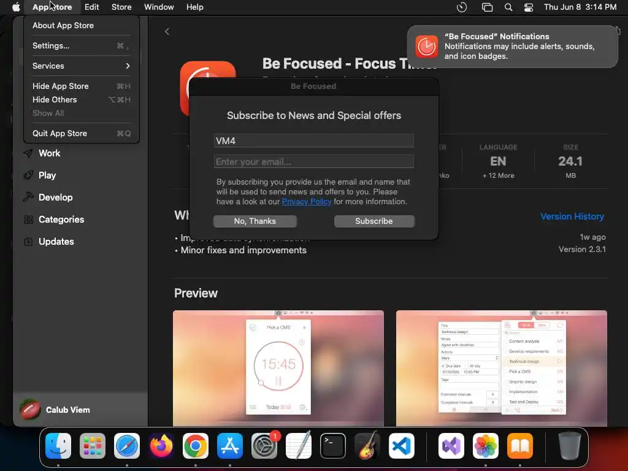The height and width of the screenshot is (471, 628).
Task: Open the Window menu
Action: [x=159, y=7]
